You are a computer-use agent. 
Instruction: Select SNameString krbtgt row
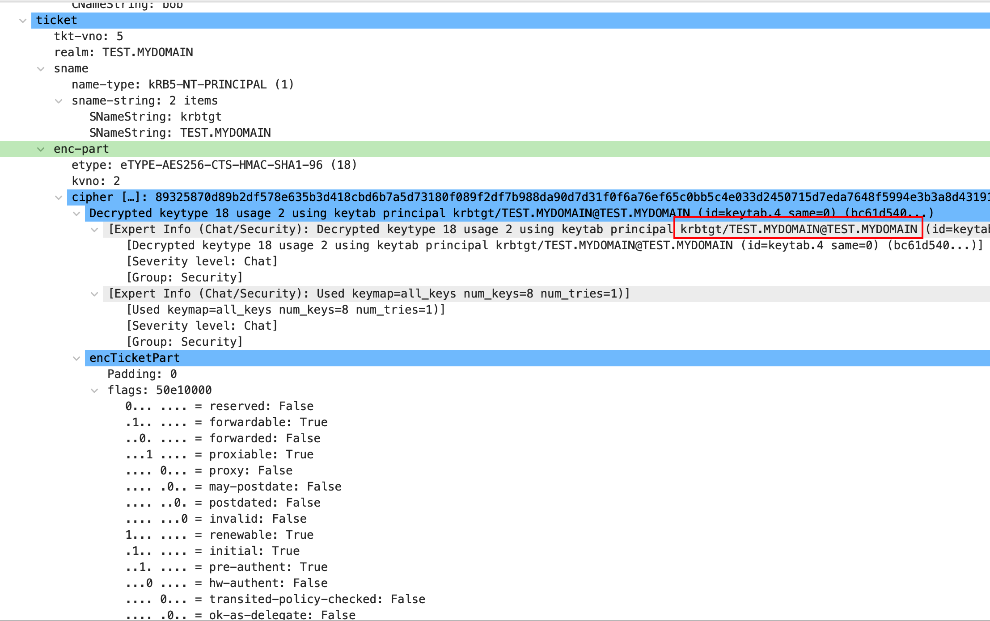(155, 117)
